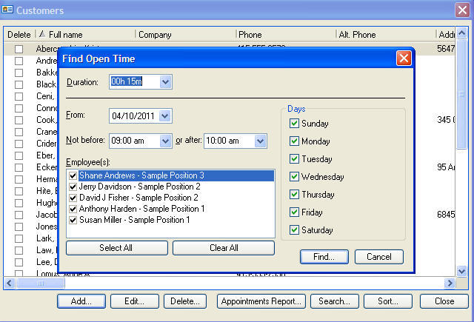Viewport: 474px width, 322px height.
Task: Click the horizontal scroll right arrow
Action: pos(450,284)
